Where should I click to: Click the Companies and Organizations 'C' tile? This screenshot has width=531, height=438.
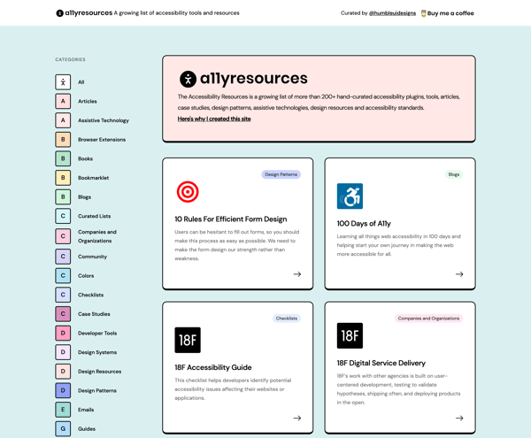tap(63, 236)
